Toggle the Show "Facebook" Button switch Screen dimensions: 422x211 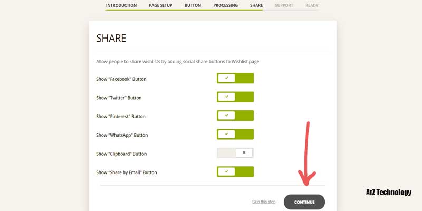[x=235, y=78]
